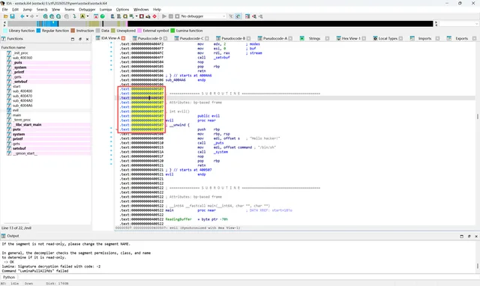Click the Save database floppy icon
Viewport: 480px width, 286px height.
pyautogui.click(x=12, y=16)
